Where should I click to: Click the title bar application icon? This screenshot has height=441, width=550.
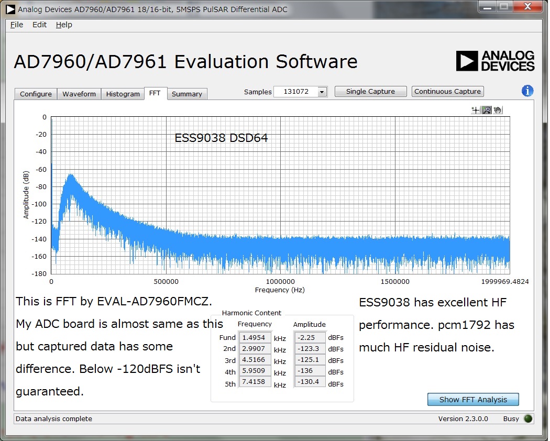click(10, 9)
